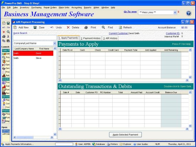Switch to the A/R History tab
The width and height of the screenshot is (196, 147).
110,38
